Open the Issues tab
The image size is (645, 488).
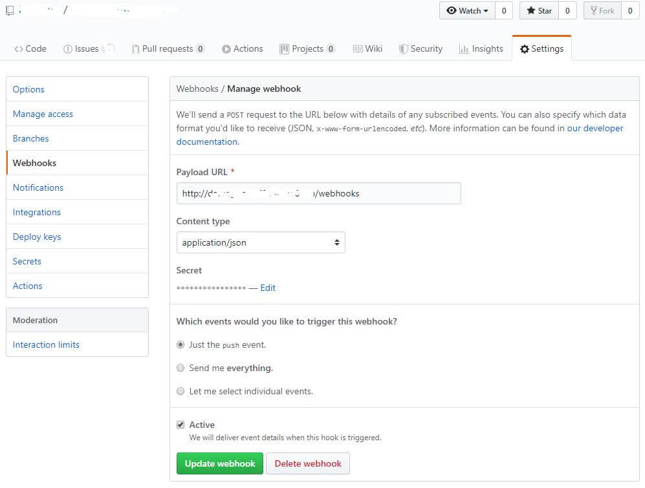click(x=81, y=48)
